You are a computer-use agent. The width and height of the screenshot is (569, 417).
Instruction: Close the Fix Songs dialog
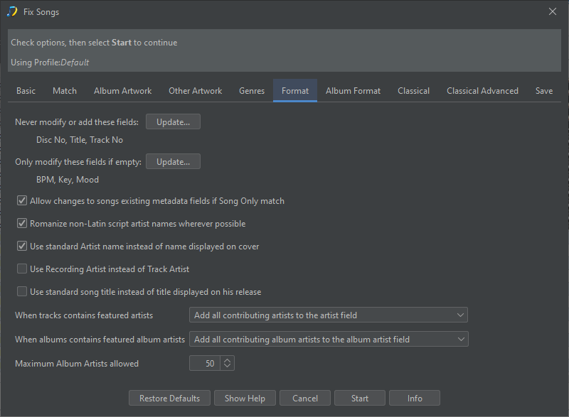[x=553, y=11]
